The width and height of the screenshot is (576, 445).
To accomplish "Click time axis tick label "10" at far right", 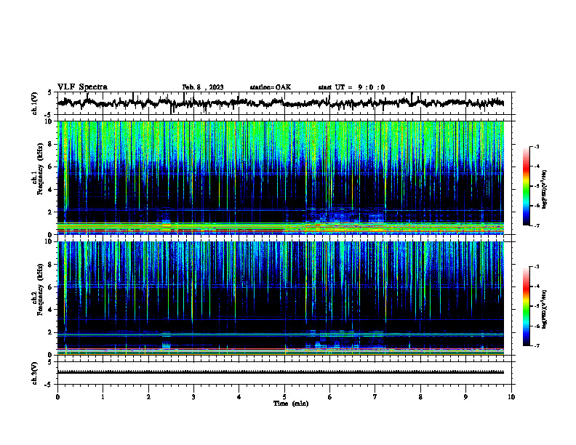I will tap(511, 397).
